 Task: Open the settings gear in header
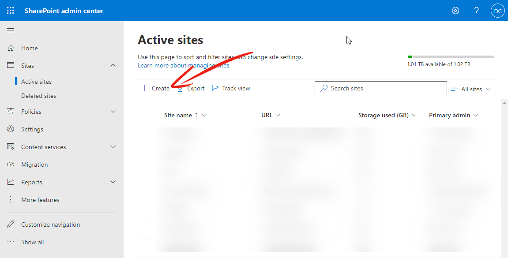coord(455,11)
